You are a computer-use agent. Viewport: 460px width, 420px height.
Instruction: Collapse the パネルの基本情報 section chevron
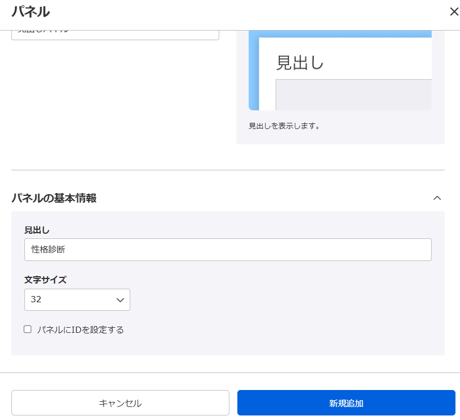pos(437,198)
